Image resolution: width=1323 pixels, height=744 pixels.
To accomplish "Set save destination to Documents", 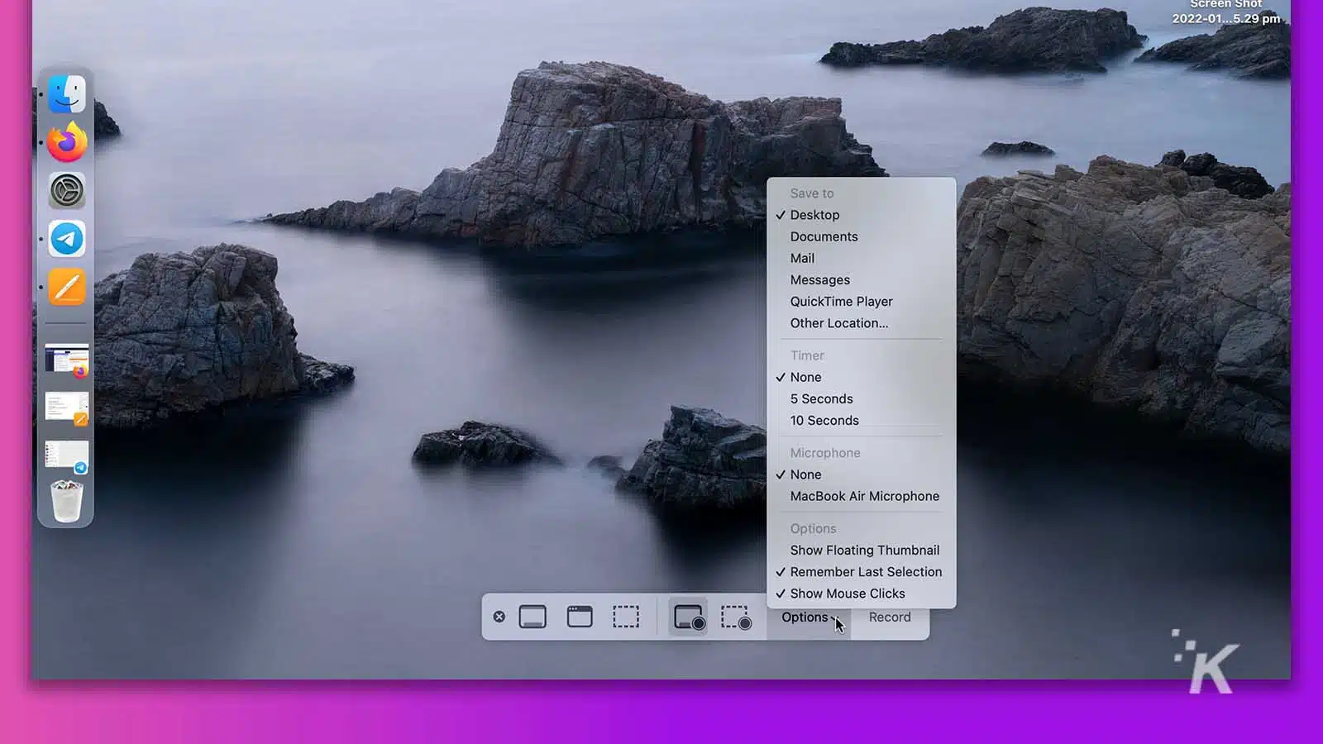I will click(824, 236).
